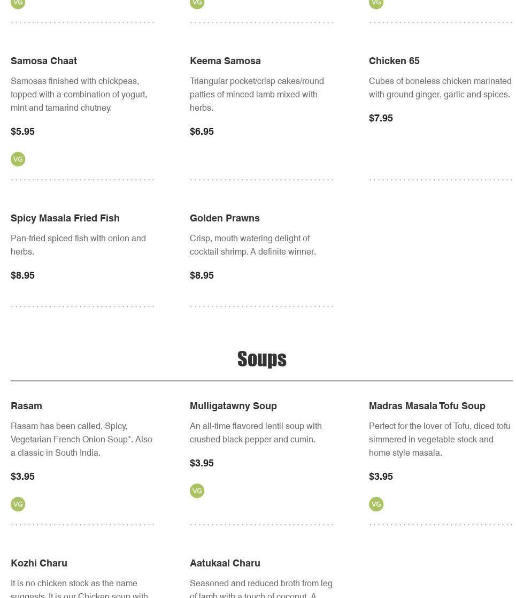The width and height of the screenshot is (516, 598).
Task: Select the $6.95 Keema Samosa price
Action: (x=202, y=132)
